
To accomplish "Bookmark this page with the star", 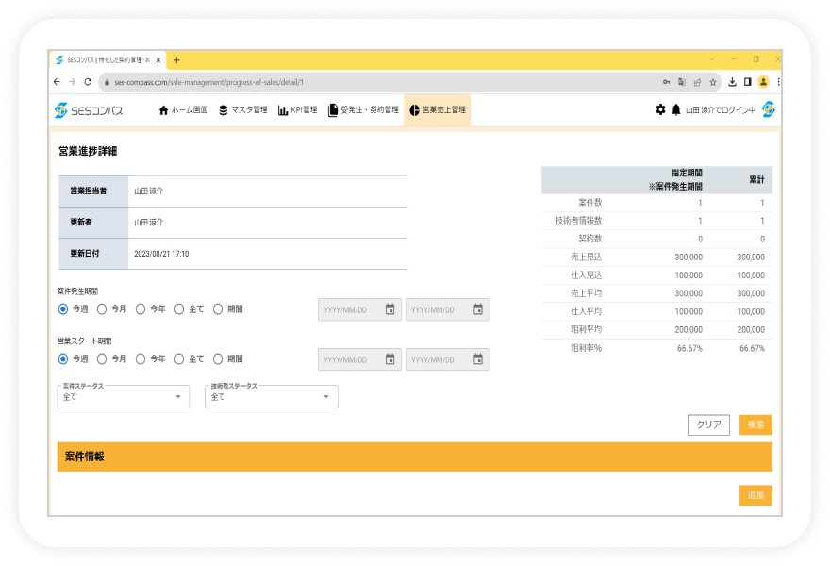I will pos(713,82).
